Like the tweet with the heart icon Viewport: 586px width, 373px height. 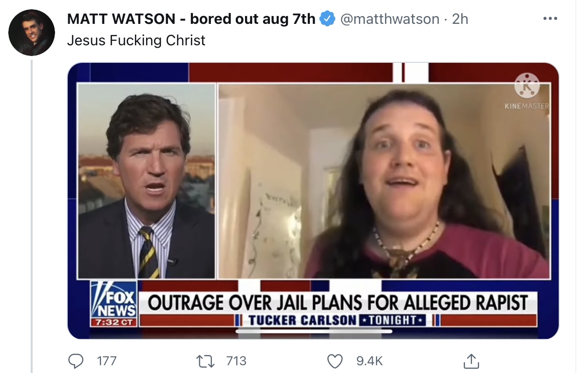[x=335, y=361]
